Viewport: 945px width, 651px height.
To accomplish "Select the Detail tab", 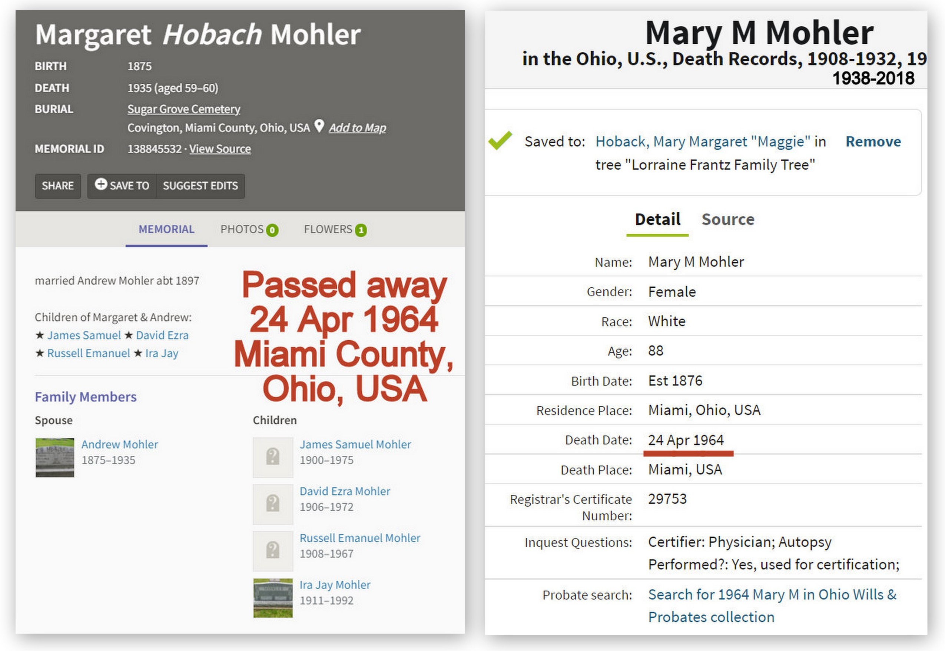I will coord(657,220).
